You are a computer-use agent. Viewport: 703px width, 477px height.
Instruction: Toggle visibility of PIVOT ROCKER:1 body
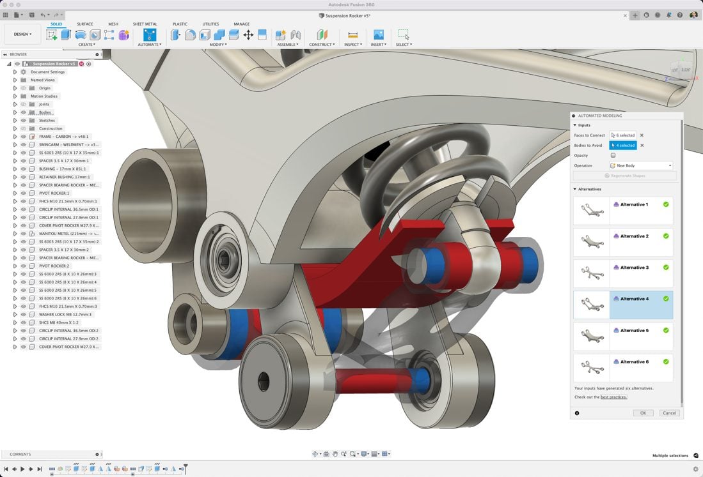coord(23,192)
